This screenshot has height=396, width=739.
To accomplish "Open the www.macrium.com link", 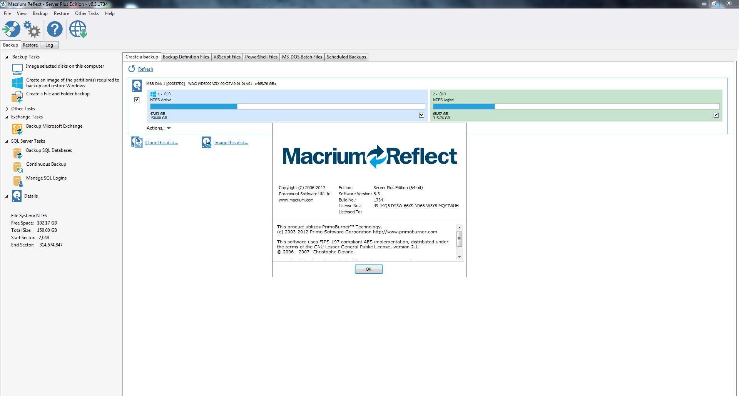I will click(296, 200).
